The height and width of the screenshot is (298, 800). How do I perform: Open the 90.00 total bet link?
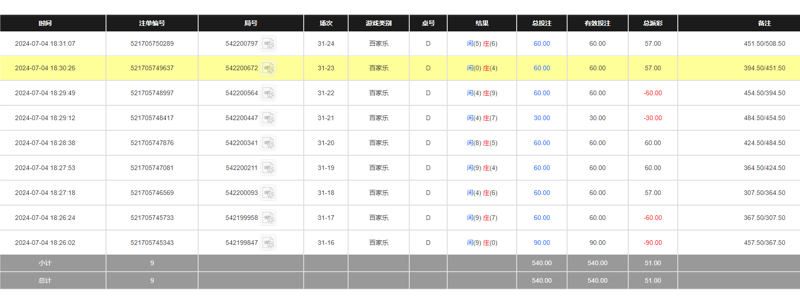pos(542,243)
